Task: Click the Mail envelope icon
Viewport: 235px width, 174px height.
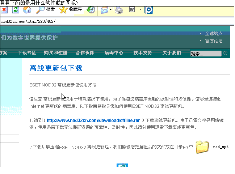Action: coord(105,10)
